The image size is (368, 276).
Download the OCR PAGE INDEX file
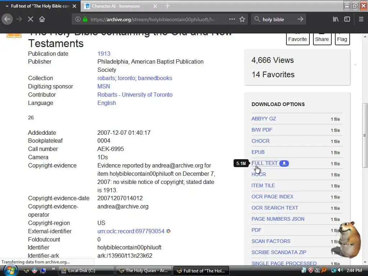tap(272, 197)
